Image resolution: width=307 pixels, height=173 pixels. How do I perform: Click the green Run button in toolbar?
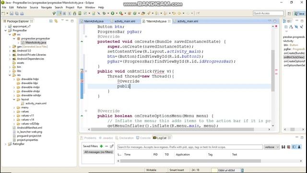[x=113, y=13]
